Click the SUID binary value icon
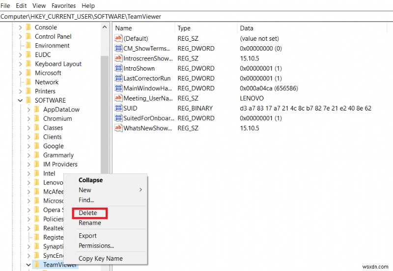The width and height of the screenshot is (393, 271). [118, 108]
